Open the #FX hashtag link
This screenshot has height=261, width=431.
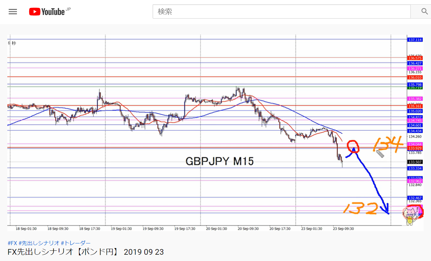(12, 243)
